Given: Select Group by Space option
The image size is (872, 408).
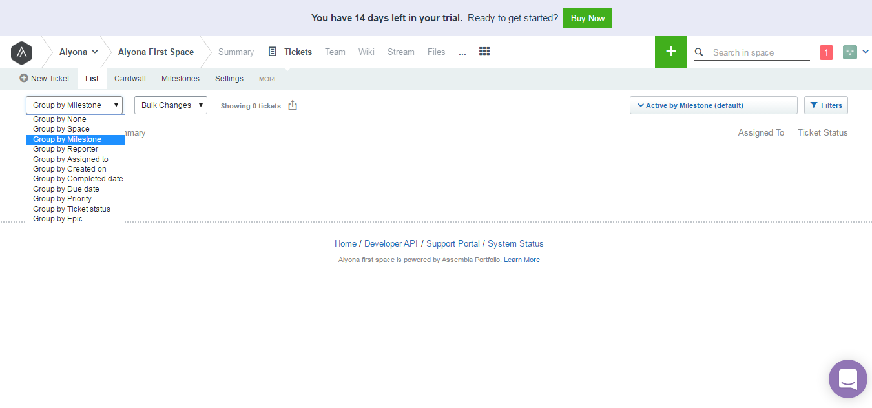Looking at the screenshot, I should (76, 129).
